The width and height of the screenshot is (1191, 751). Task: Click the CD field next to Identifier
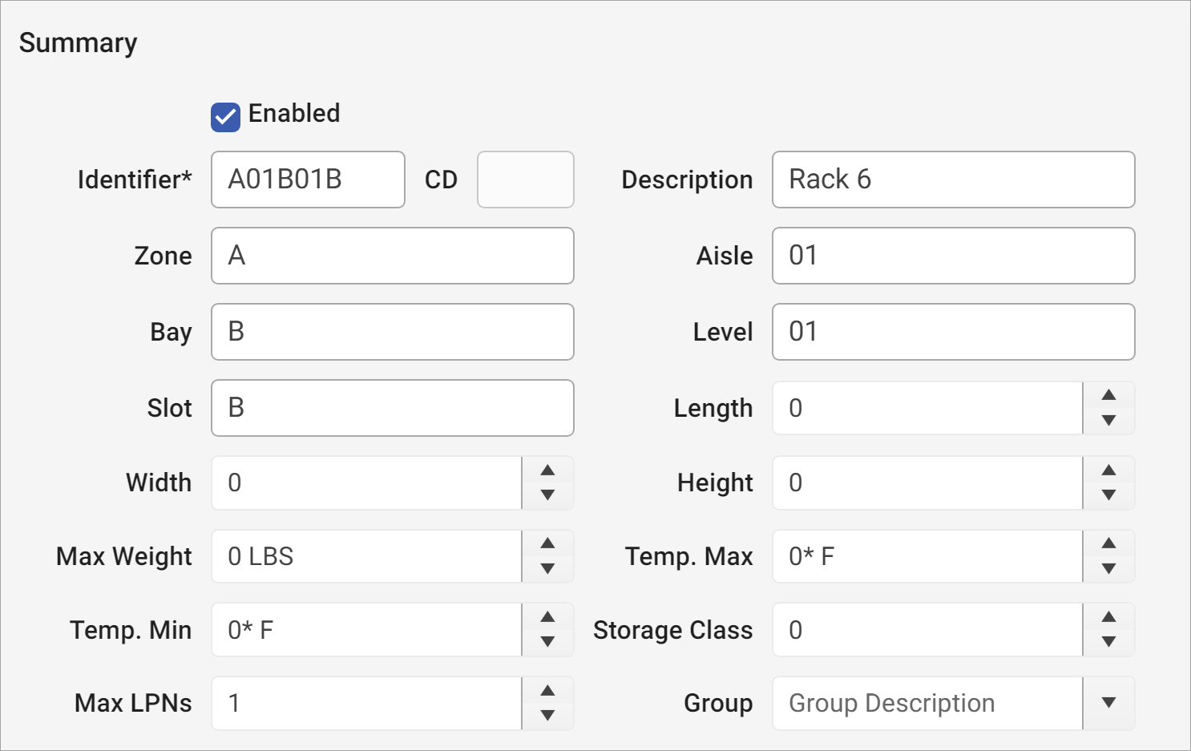tap(525, 180)
